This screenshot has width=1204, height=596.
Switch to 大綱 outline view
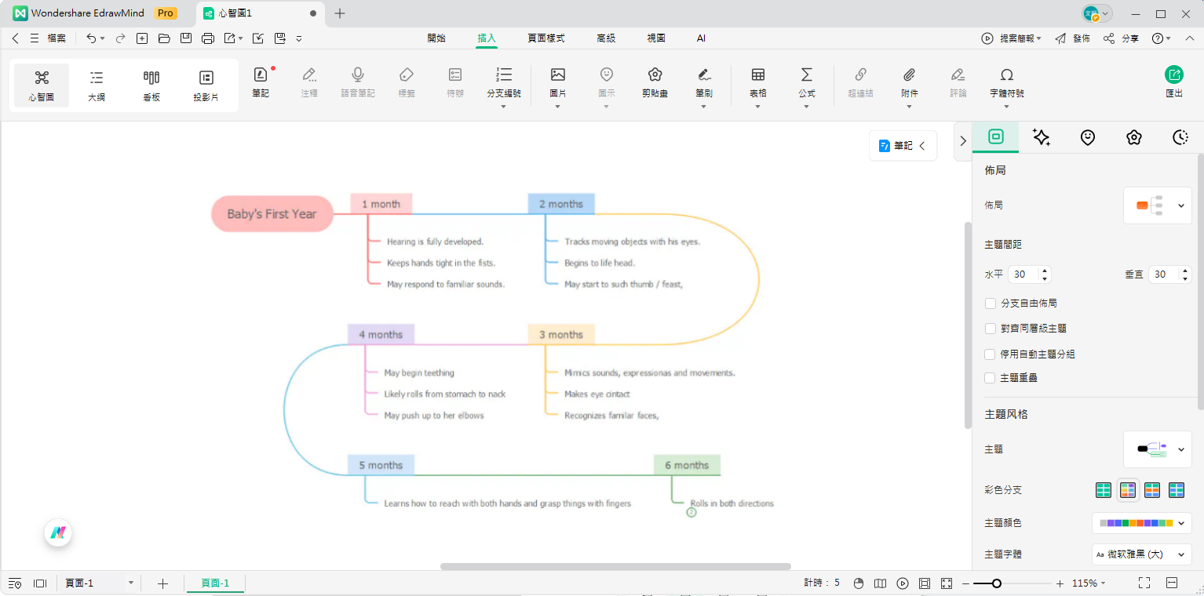97,85
